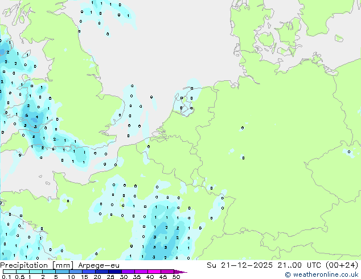
Task: Pick the 40–45 mm legend color swatch
Action: [154, 272]
